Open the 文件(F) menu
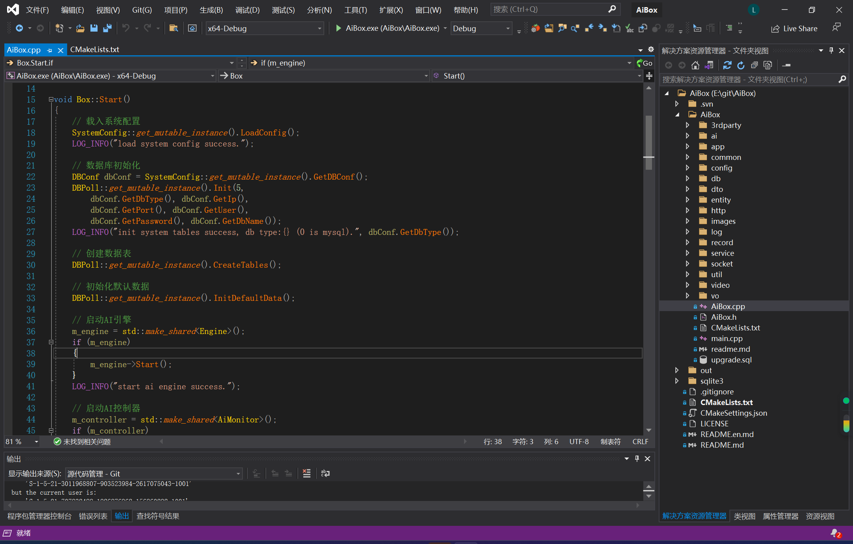The width and height of the screenshot is (853, 544). [38, 10]
